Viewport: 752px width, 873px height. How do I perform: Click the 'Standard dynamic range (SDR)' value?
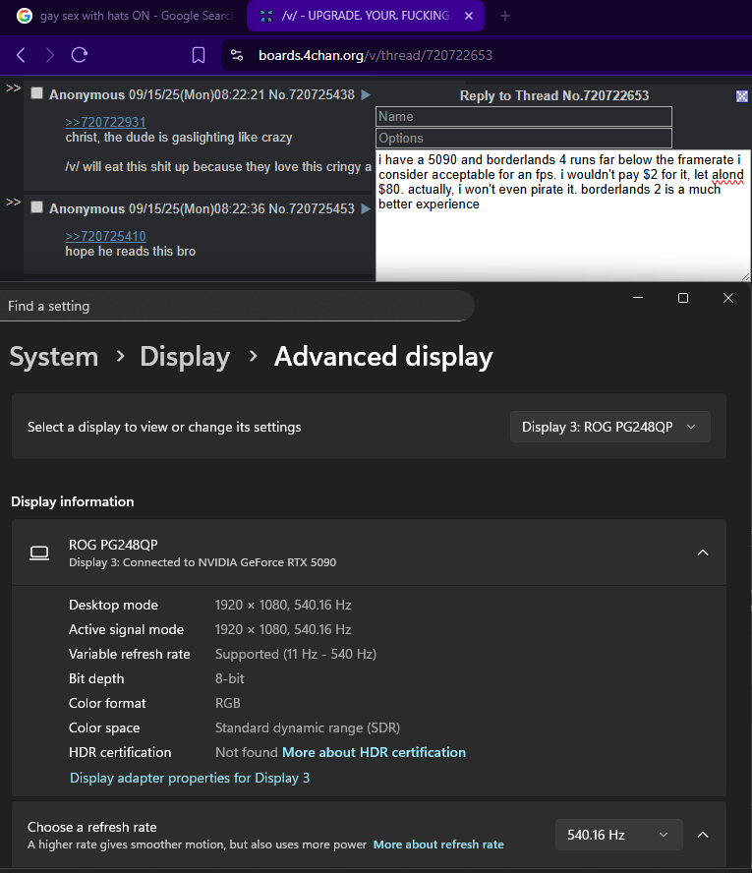click(x=308, y=727)
